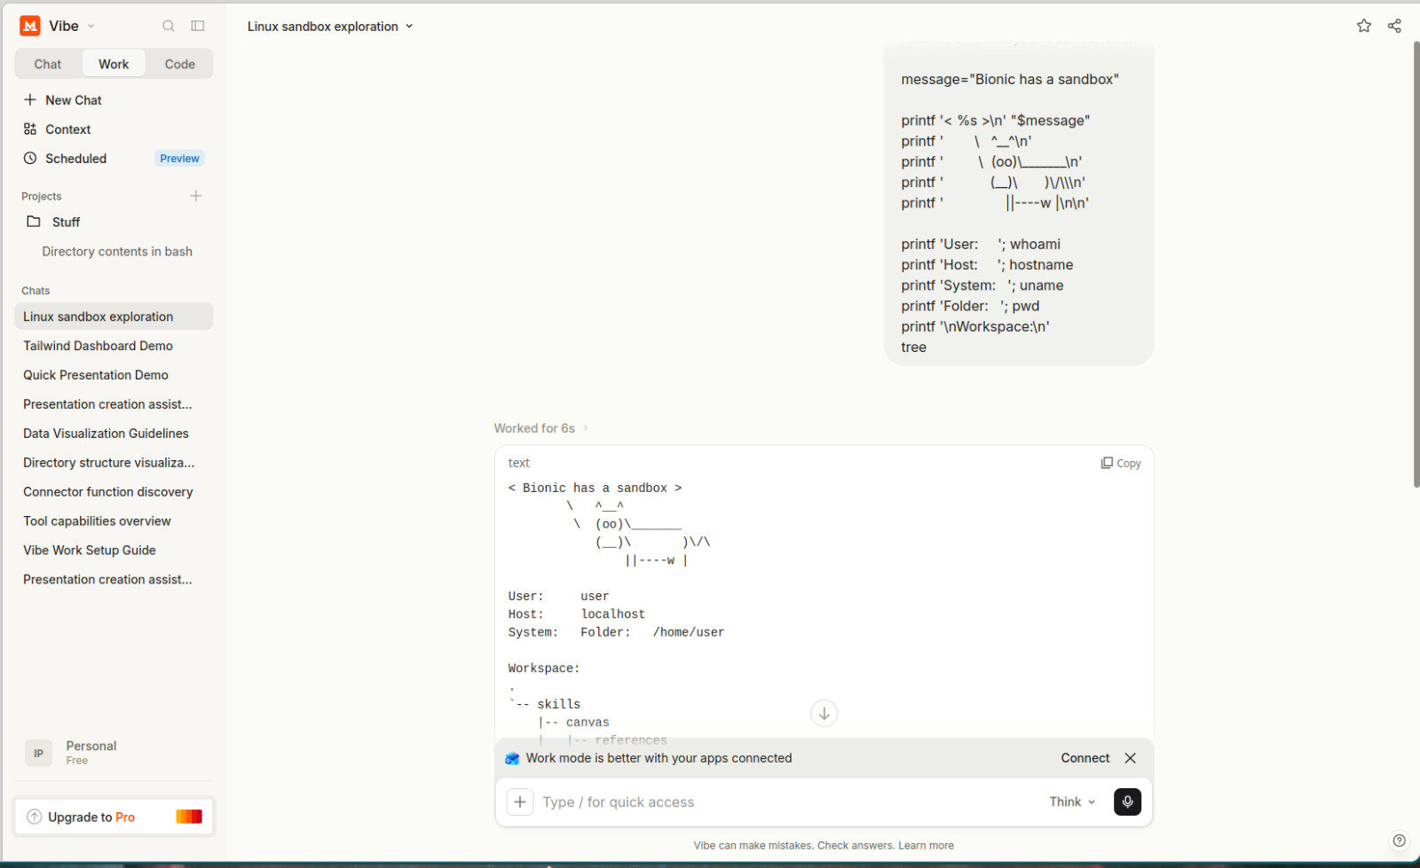
Task: Open the Personal Free account menu
Action: pos(114,753)
